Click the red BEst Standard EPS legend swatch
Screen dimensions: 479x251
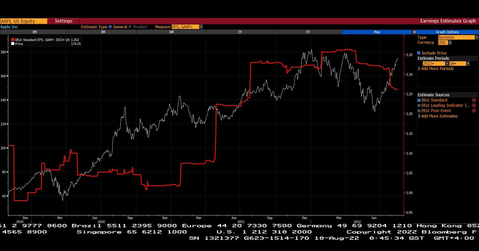(13, 40)
